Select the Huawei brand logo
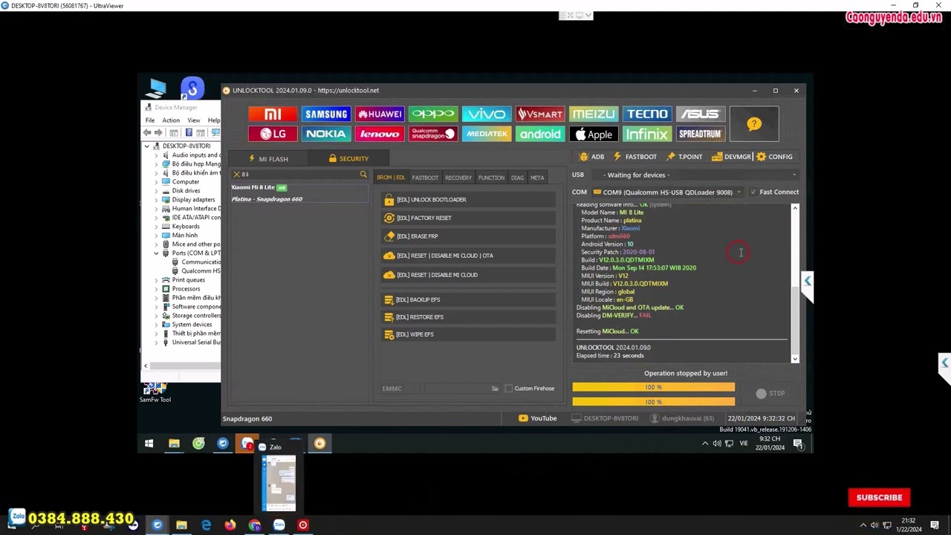 pos(380,114)
